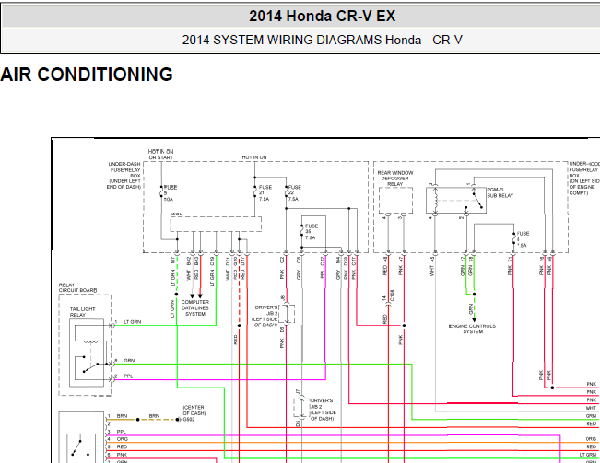Viewport: 600px width, 463px height.
Task: Click terminal label 'B42'
Action: 189,260
